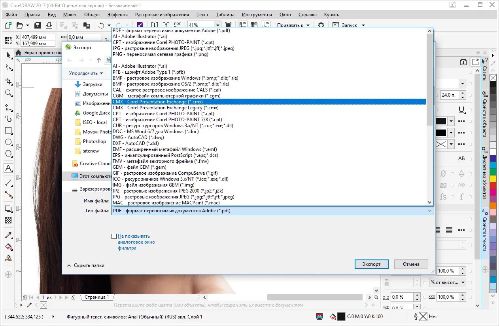Pick the orange swatch in color palette

[493, 205]
